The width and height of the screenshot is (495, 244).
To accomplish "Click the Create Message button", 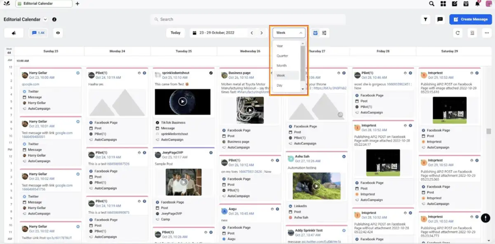I will coord(470,19).
